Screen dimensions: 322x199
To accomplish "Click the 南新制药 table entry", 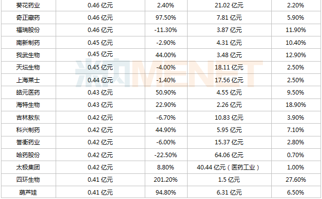I will pyautogui.click(x=28, y=43).
